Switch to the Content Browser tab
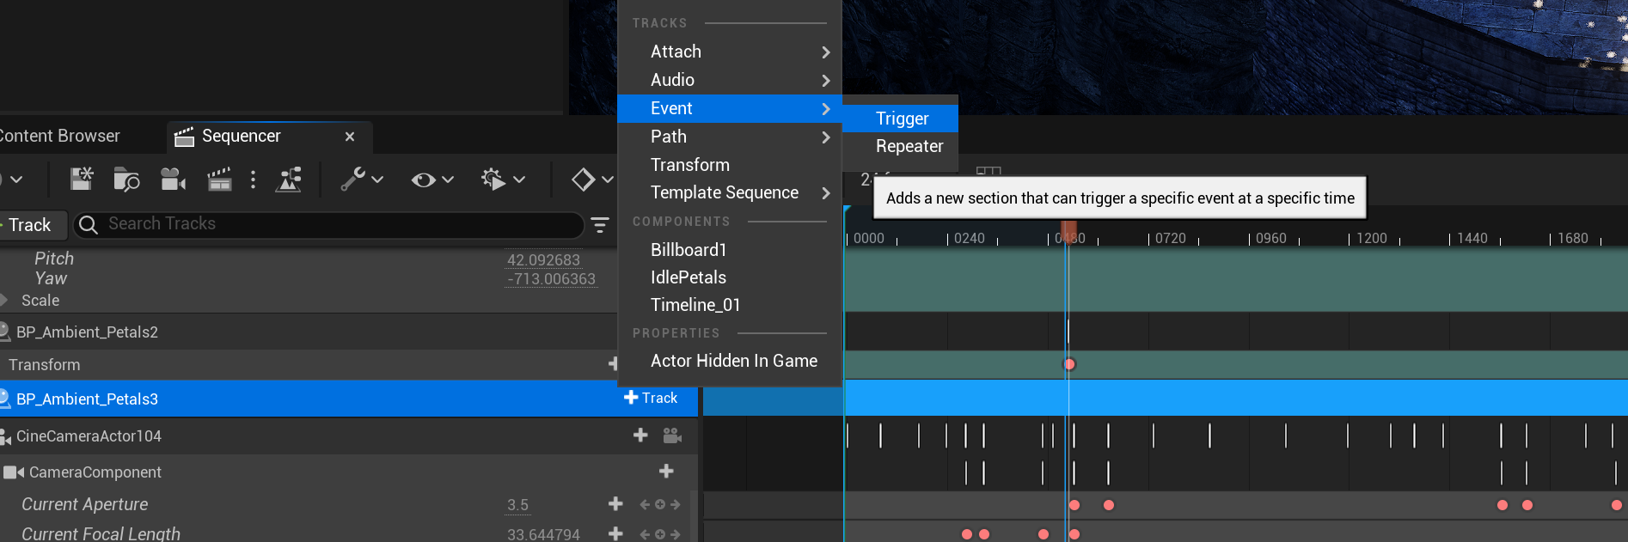The height and width of the screenshot is (542, 1628). (60, 137)
